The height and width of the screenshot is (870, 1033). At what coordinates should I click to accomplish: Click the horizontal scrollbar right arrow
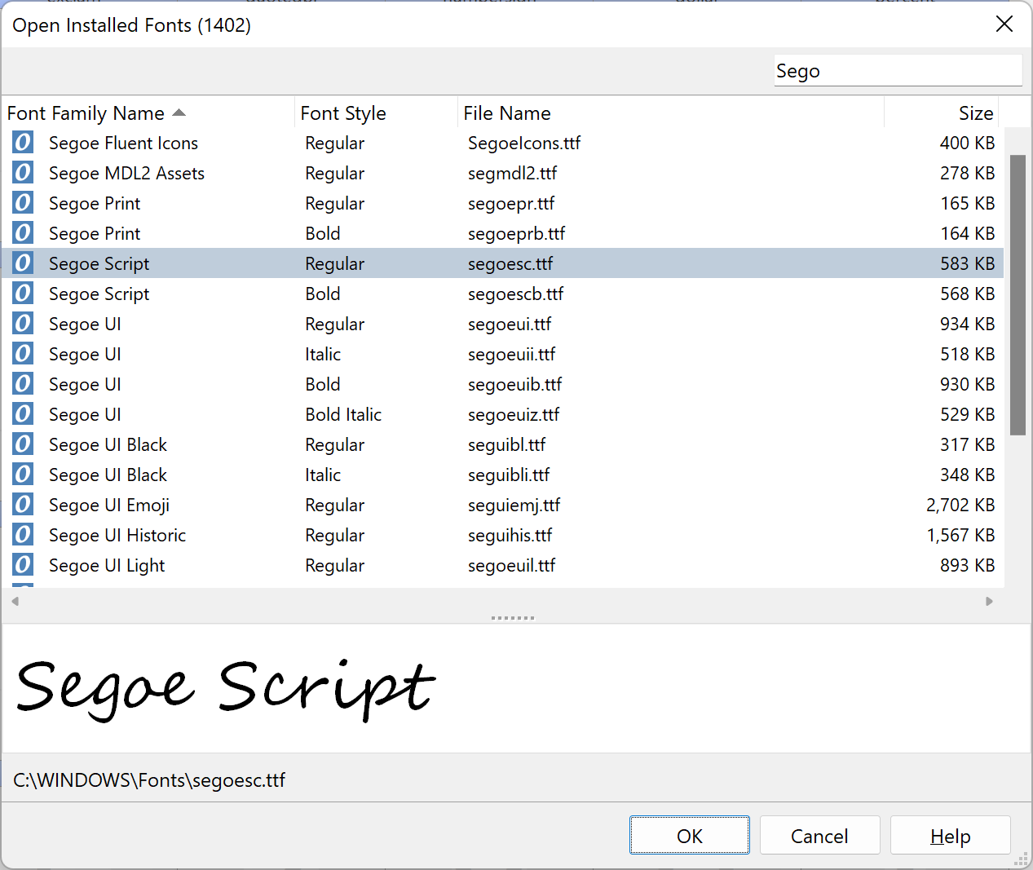(x=989, y=602)
